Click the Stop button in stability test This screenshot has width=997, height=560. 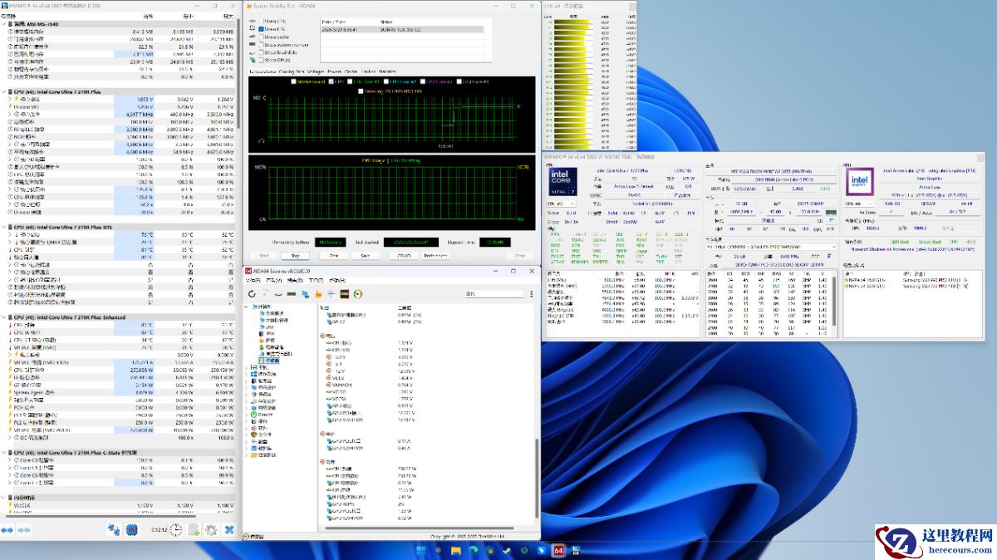tap(295, 256)
